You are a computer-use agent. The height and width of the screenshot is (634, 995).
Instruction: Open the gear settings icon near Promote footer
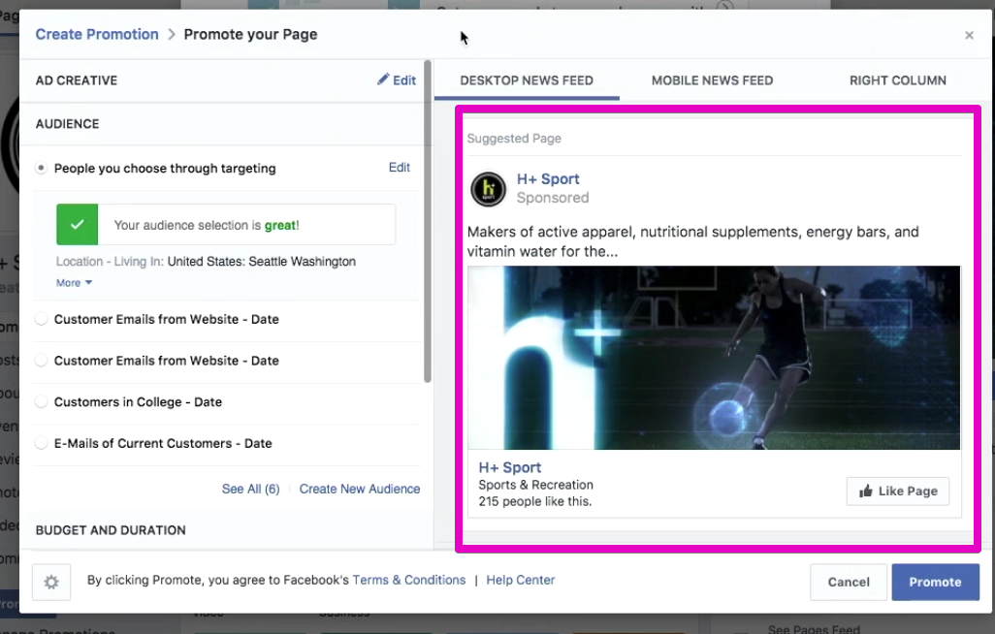51,582
